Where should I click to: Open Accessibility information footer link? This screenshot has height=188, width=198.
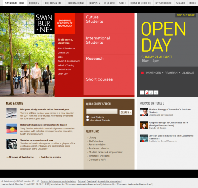109,181
